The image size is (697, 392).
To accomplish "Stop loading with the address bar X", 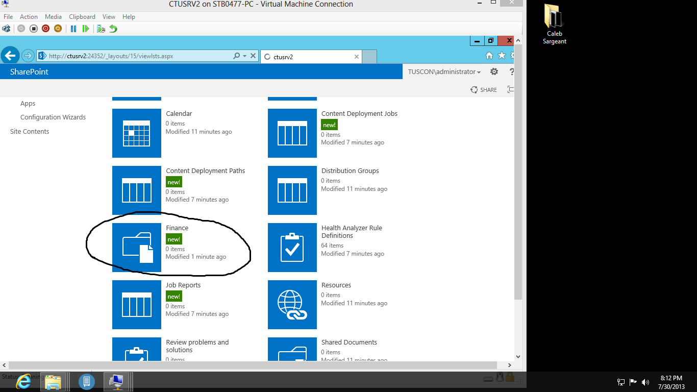I will [253, 56].
